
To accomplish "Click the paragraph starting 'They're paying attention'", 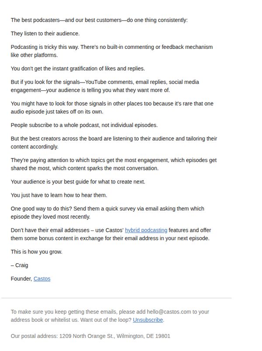I will (x=114, y=164).
